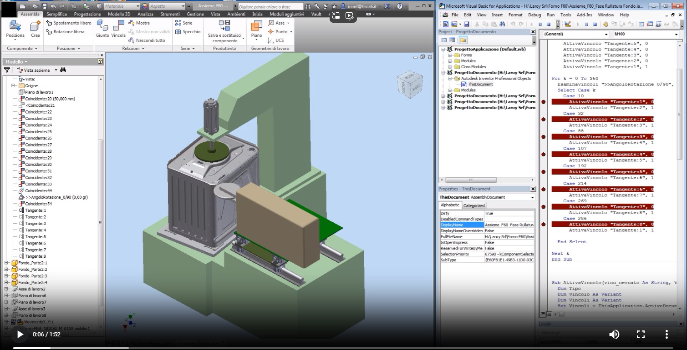Viewport: 687px width, 350px height.
Task: Click the DisplayName property row
Action: coord(487,225)
